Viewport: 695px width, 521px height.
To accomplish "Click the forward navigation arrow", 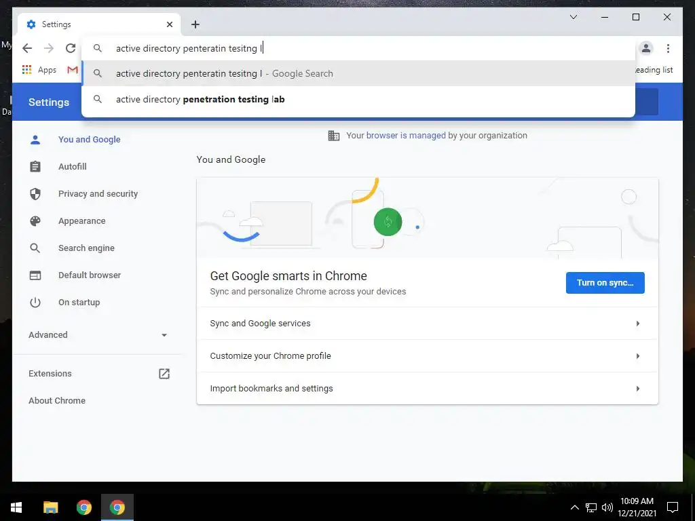I will point(49,48).
